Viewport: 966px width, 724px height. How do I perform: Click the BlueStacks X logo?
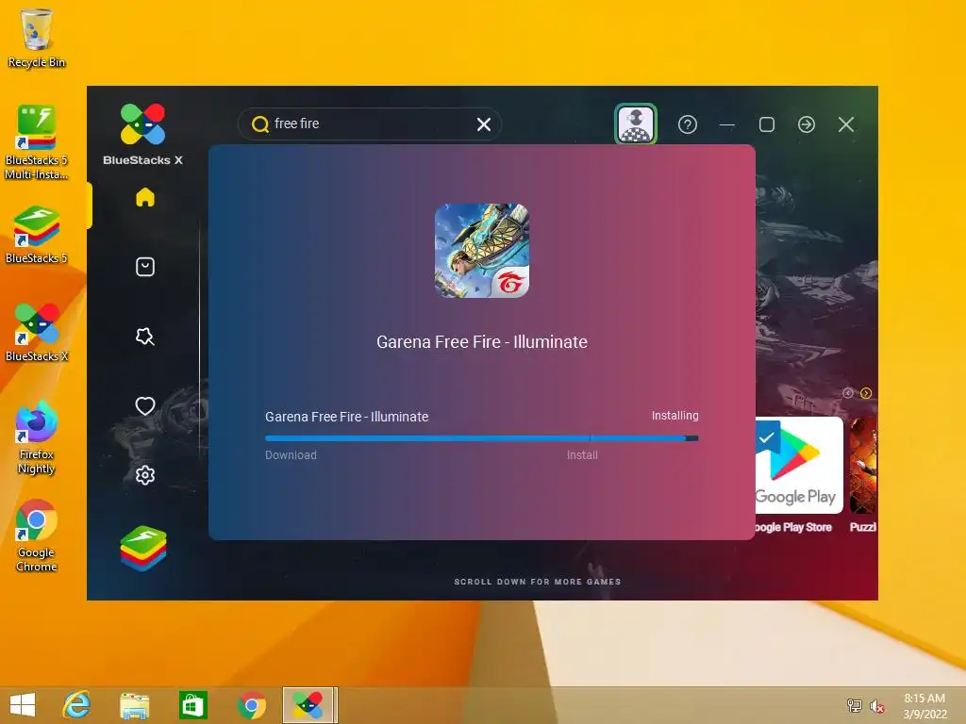(143, 134)
